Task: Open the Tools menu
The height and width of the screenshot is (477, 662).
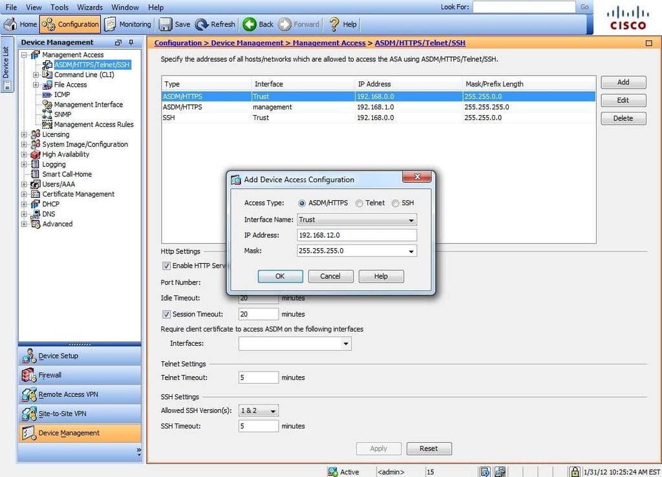Action: [59, 7]
